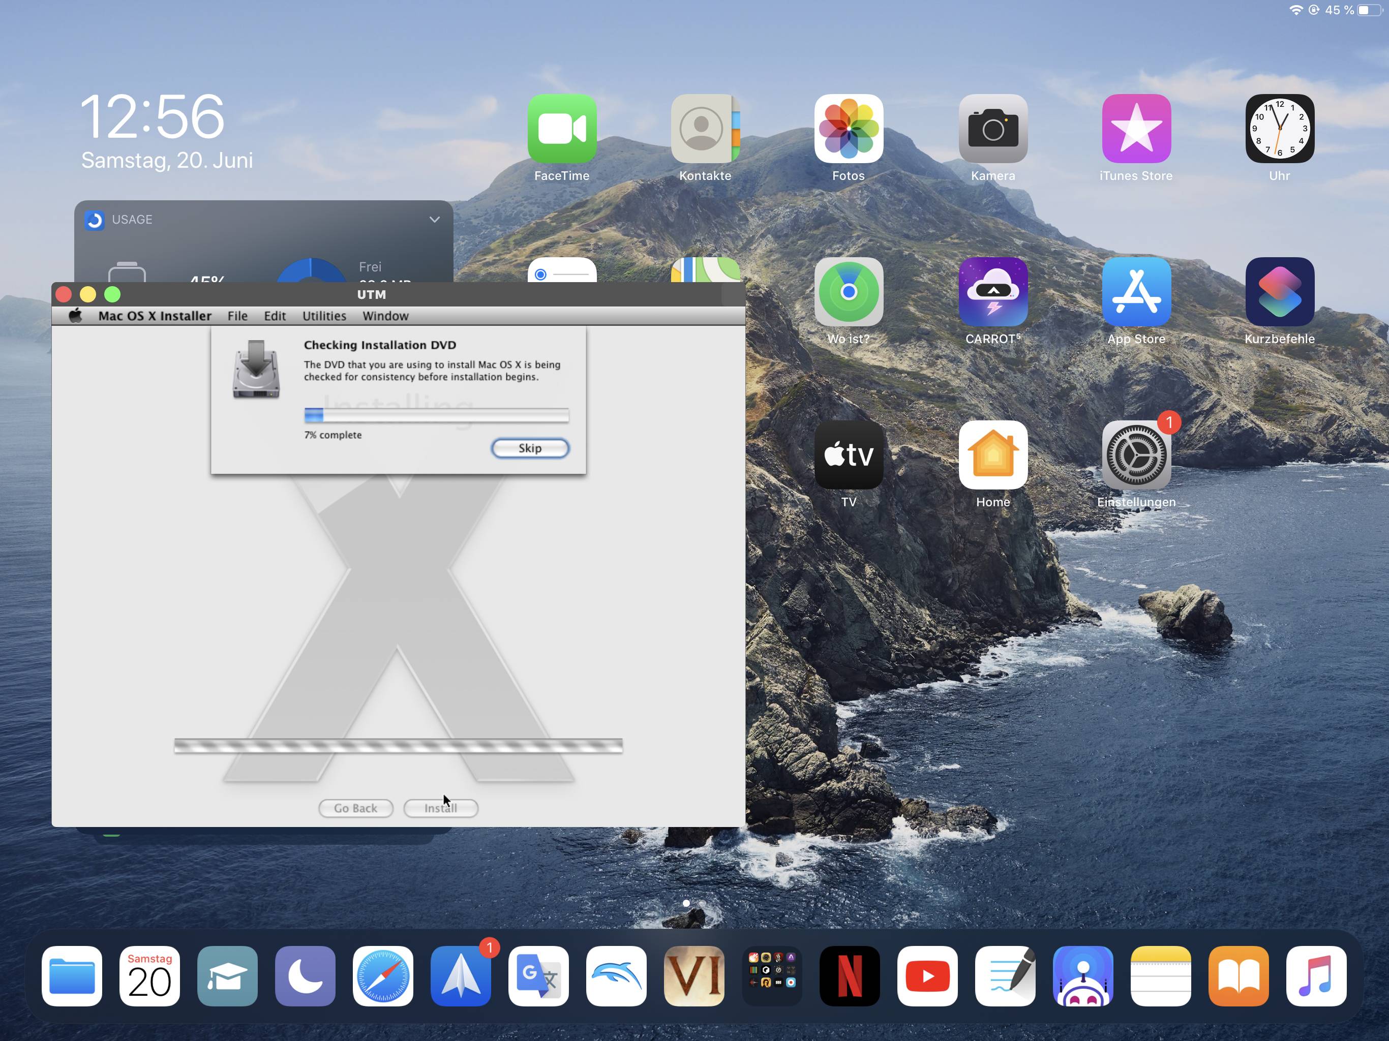Image resolution: width=1389 pixels, height=1041 pixels.
Task: Open the Wo ist? app
Action: pyautogui.click(x=849, y=292)
